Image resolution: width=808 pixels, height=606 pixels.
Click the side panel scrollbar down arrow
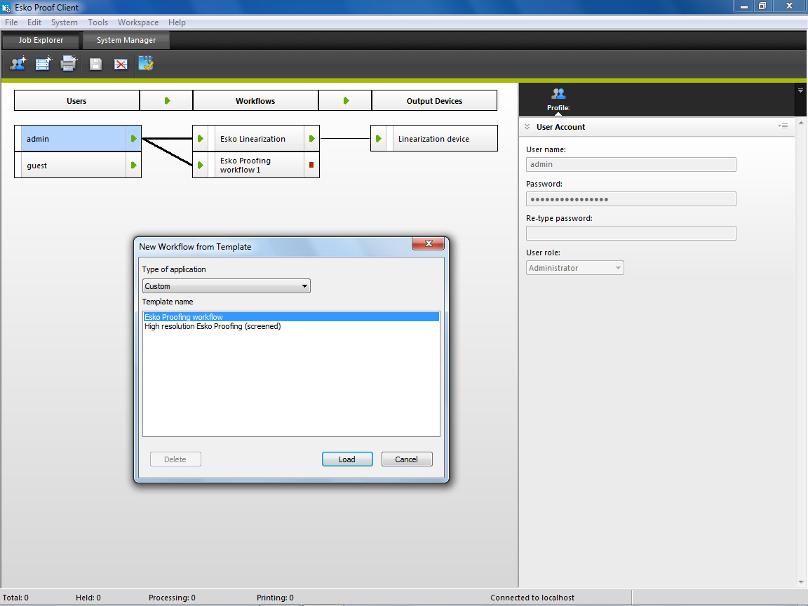click(x=801, y=582)
